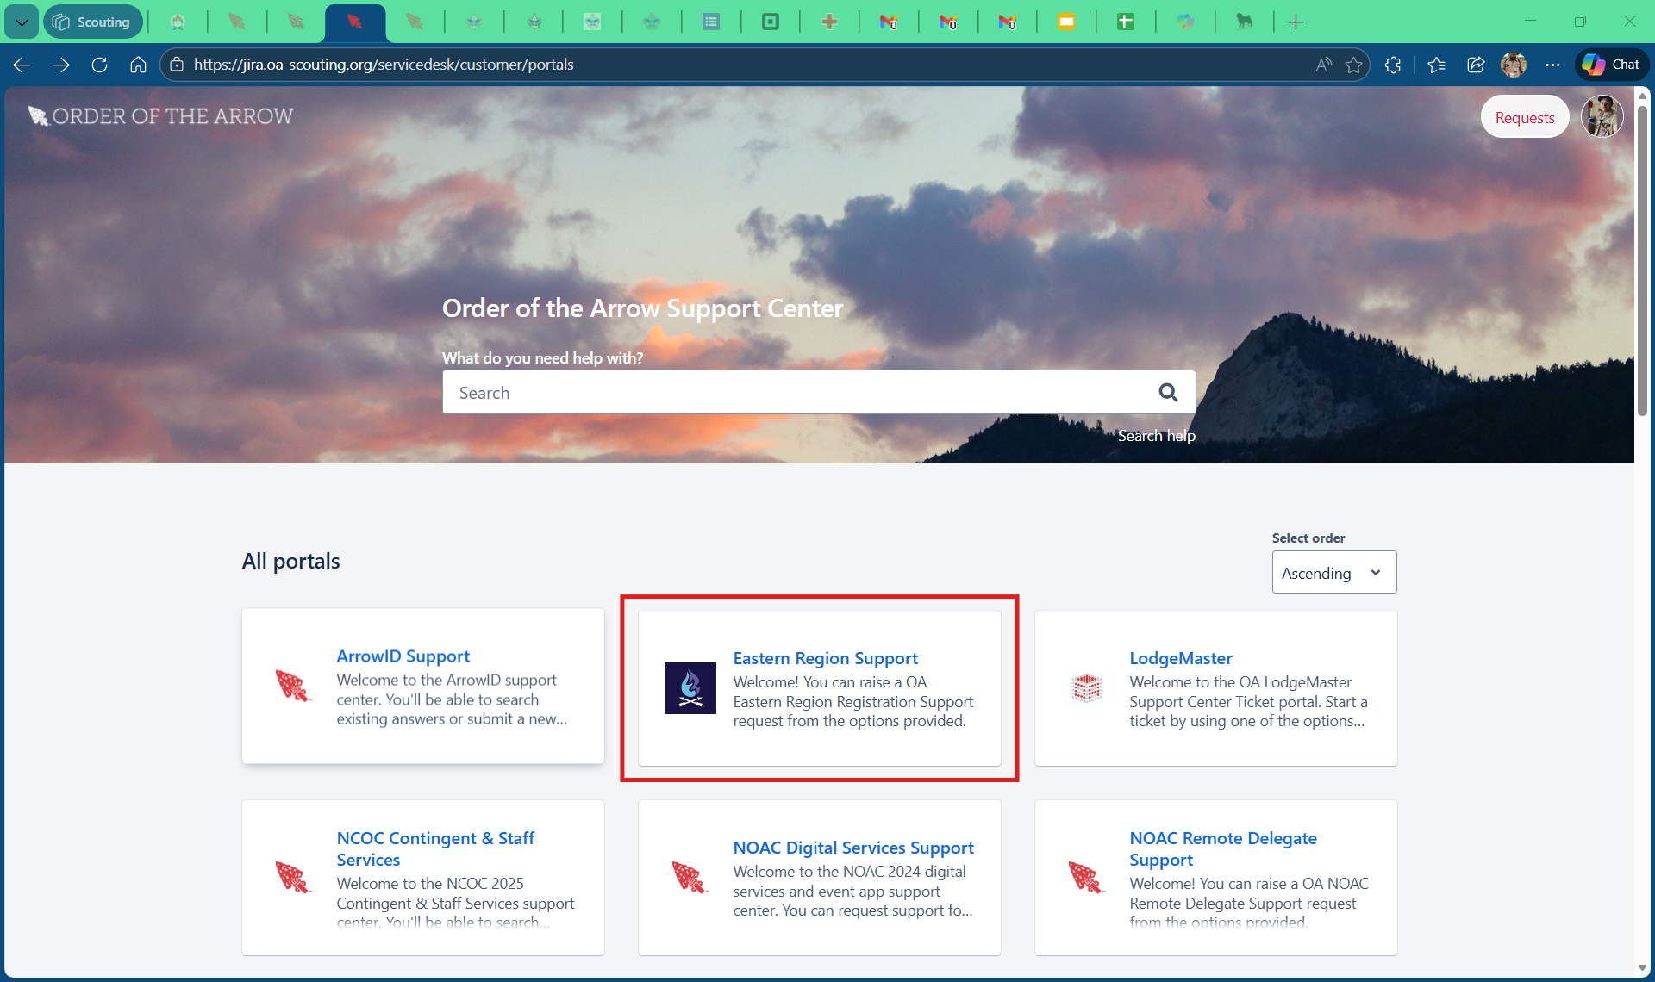Click the search magnifier icon

tap(1168, 393)
